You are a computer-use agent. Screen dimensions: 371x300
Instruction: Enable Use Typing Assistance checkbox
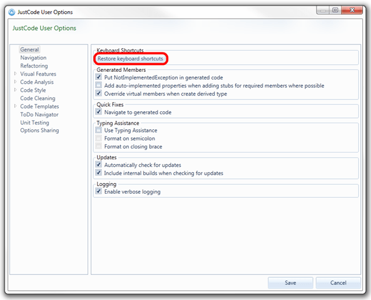point(99,130)
